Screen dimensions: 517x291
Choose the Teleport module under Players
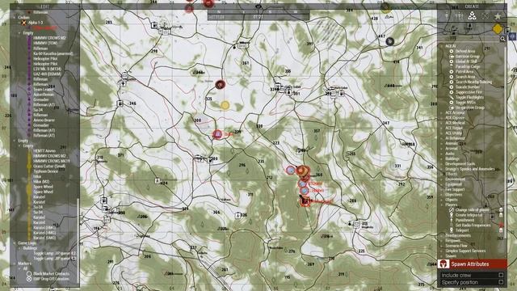point(462,230)
